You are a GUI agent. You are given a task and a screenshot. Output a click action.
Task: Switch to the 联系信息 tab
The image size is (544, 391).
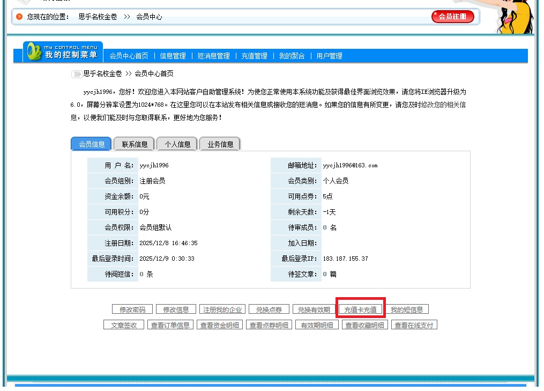click(135, 144)
